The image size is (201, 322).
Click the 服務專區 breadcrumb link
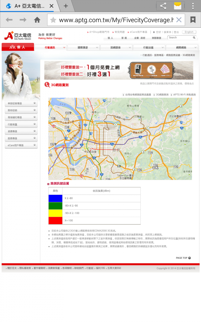(x=159, y=55)
